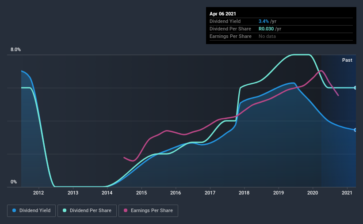Click the pink Earnings Per Share legend dot
This screenshot has height=224, width=363.
point(126,210)
